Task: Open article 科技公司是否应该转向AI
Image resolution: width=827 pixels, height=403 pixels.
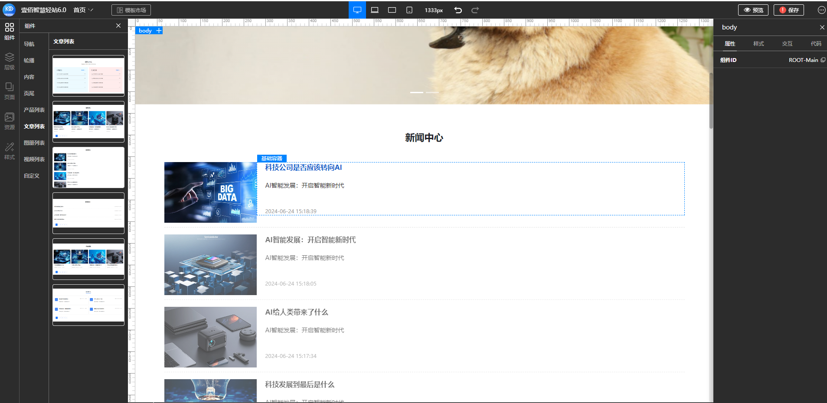Action: pos(304,167)
